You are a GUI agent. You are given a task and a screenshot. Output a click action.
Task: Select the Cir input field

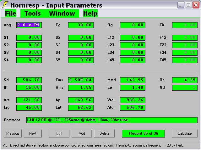pos(185,25)
